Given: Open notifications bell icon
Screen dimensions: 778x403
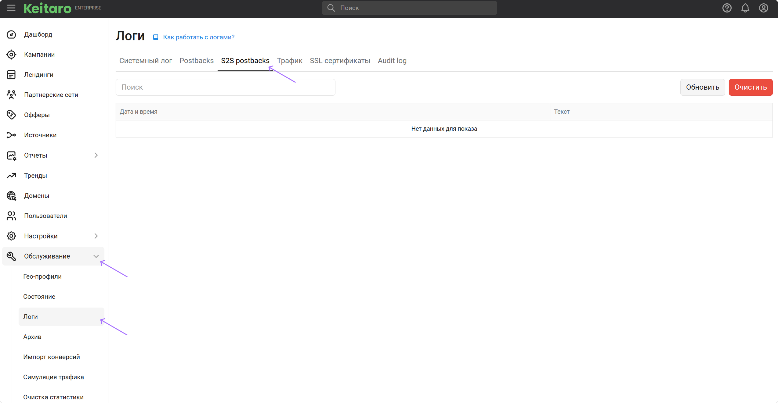Looking at the screenshot, I should [x=745, y=8].
